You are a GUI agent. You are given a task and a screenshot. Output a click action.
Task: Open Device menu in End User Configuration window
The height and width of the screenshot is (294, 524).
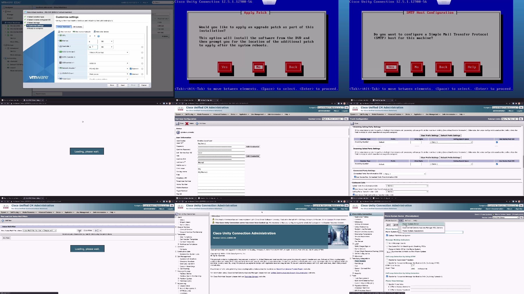point(234,114)
